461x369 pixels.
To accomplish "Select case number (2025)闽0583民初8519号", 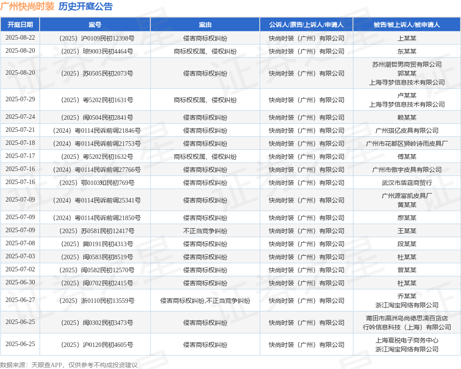I will tap(97, 257).
